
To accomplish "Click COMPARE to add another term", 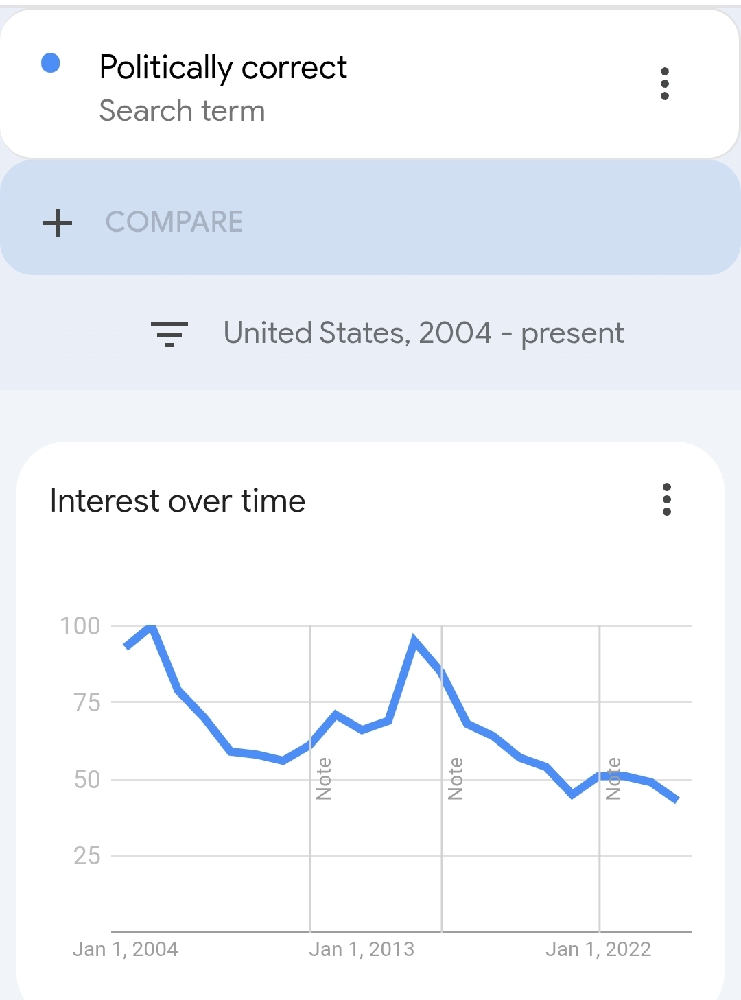I will 174,222.
